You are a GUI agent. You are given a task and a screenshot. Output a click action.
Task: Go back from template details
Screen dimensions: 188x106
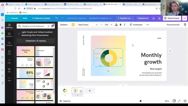(19, 34)
